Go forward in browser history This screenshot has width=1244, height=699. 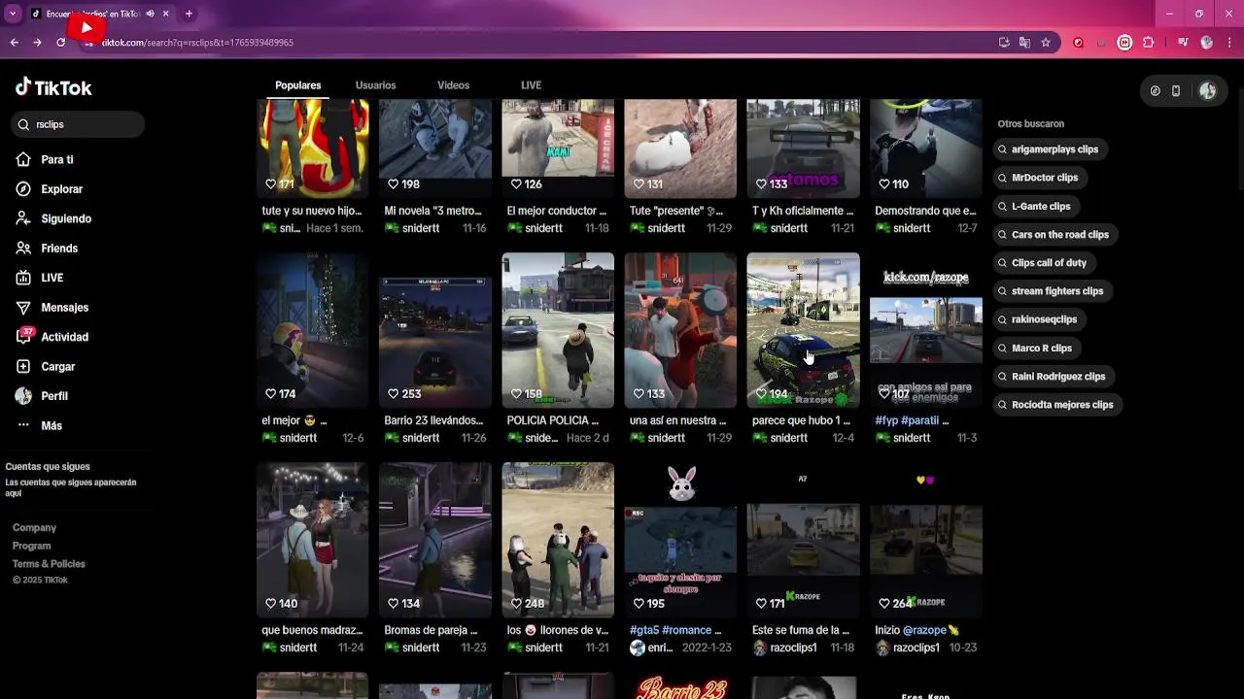pyautogui.click(x=37, y=43)
